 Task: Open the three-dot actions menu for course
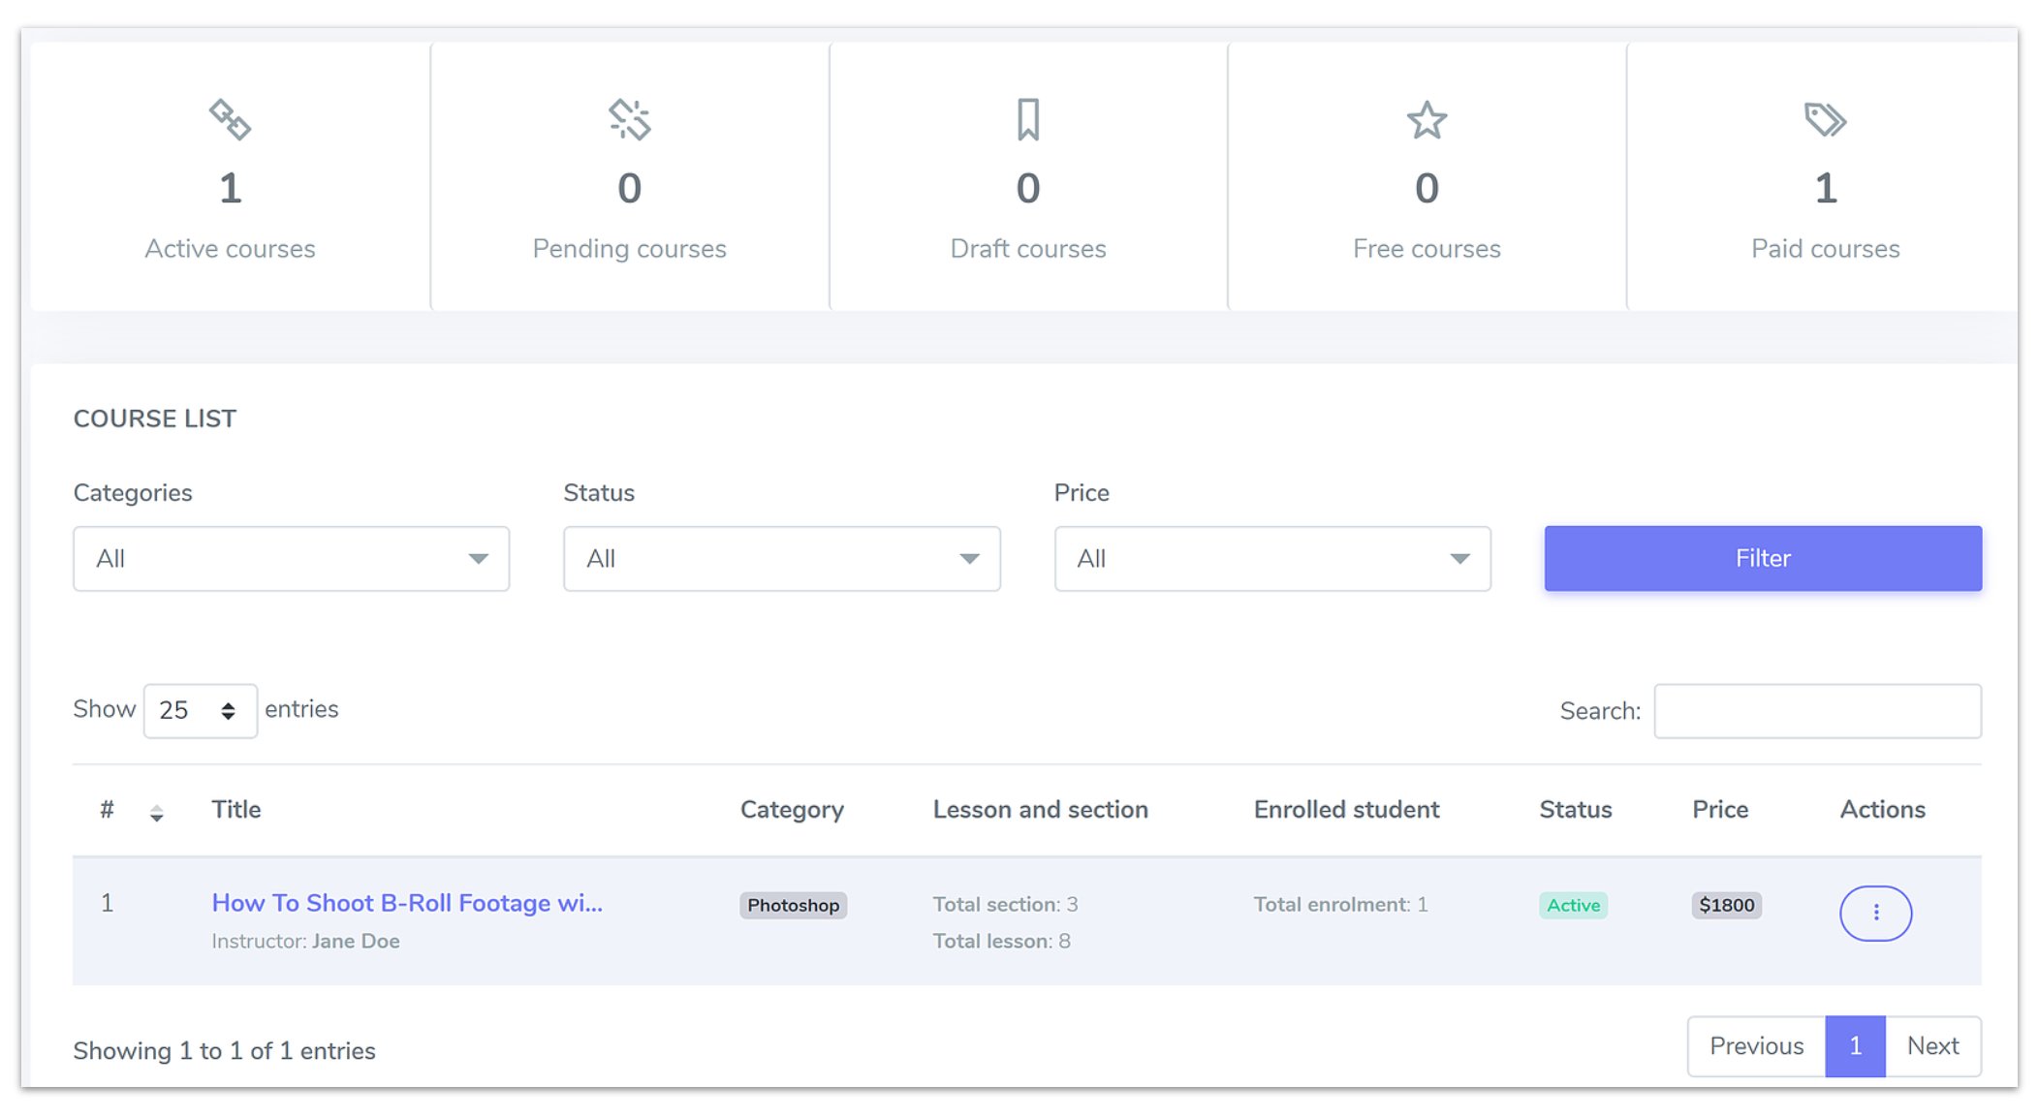[x=1875, y=913]
